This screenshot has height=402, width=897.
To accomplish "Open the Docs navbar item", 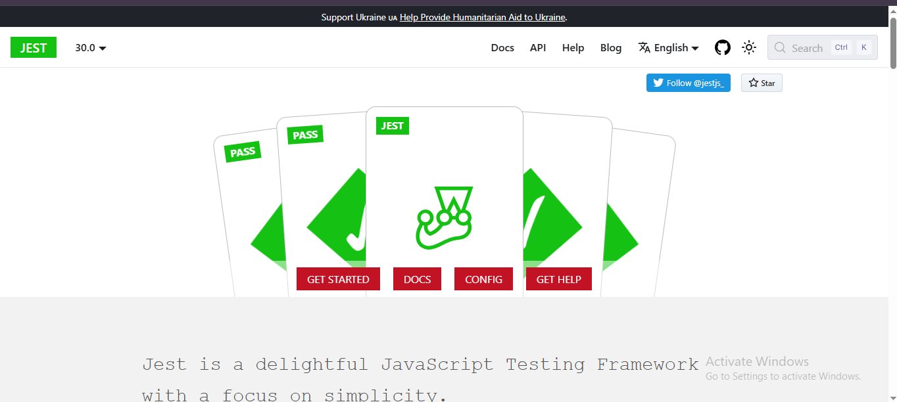I will (x=502, y=47).
